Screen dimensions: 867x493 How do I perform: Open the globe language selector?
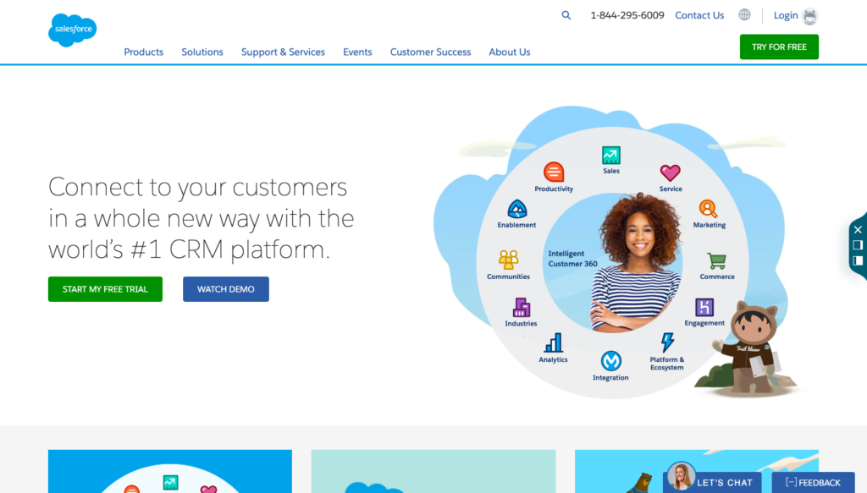click(745, 15)
